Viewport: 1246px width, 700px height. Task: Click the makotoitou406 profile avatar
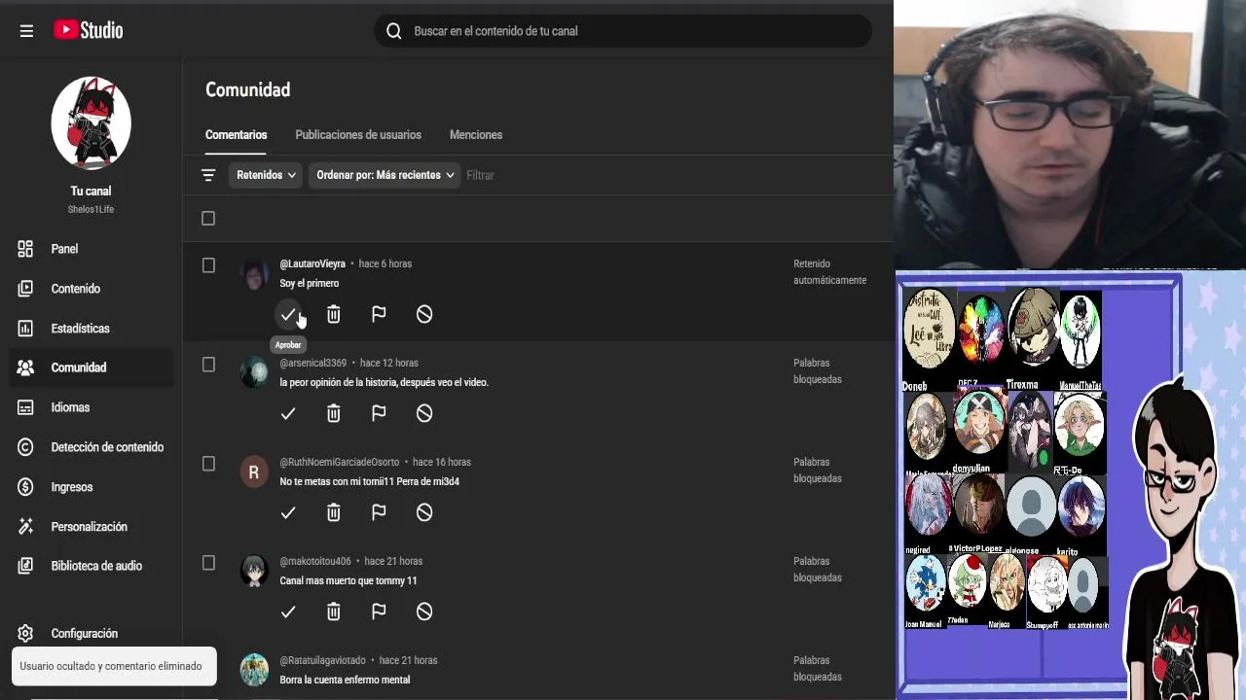click(254, 571)
